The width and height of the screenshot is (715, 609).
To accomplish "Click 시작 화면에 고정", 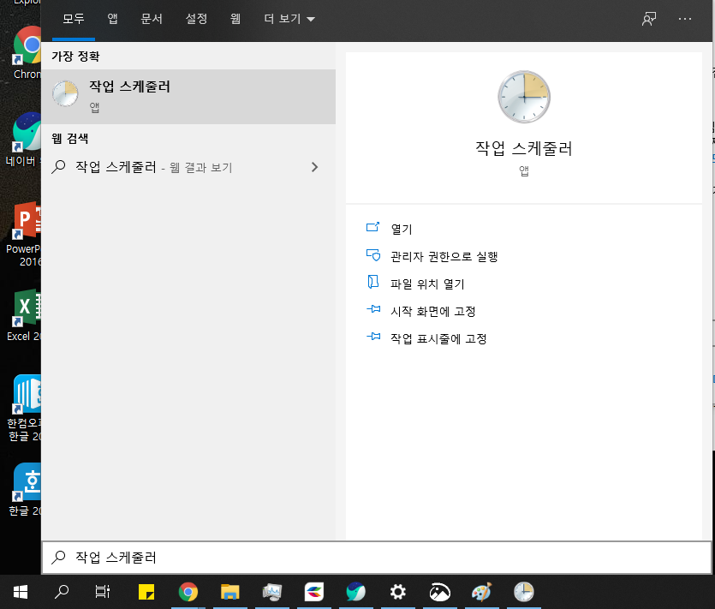I will point(432,311).
